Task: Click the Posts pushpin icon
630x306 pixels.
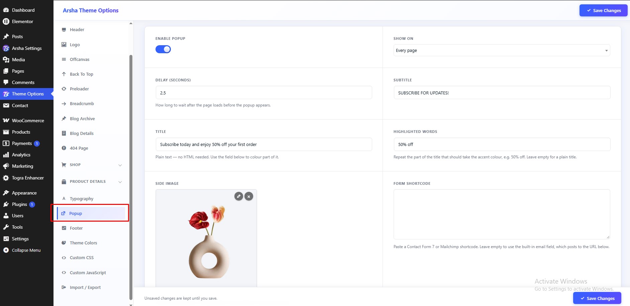Action: point(6,36)
